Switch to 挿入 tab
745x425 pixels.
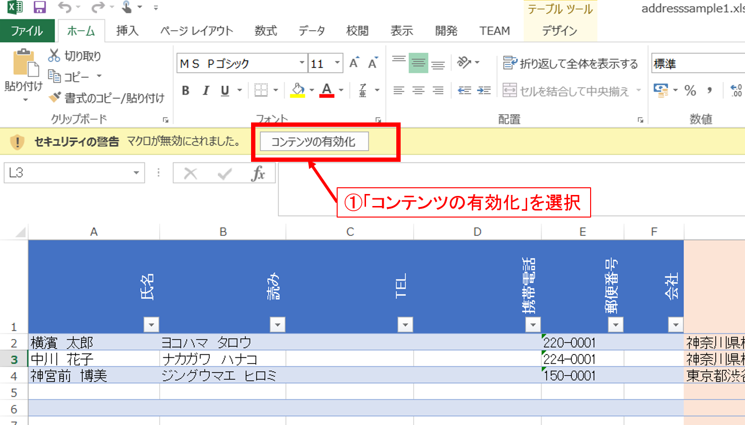(x=127, y=31)
